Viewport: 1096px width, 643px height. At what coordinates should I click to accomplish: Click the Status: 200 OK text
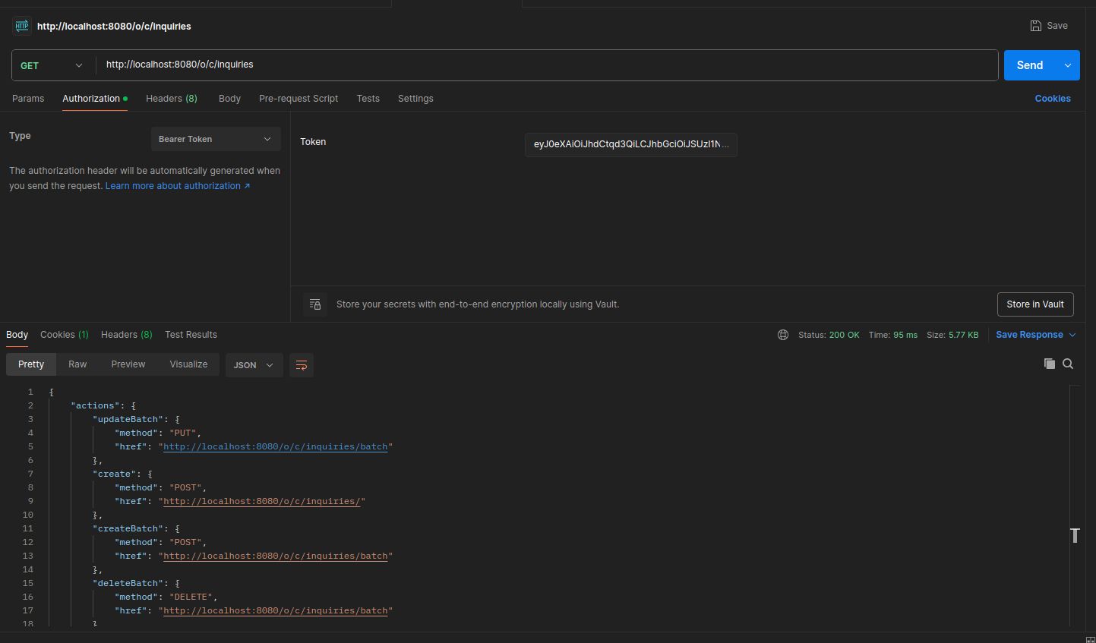[829, 335]
